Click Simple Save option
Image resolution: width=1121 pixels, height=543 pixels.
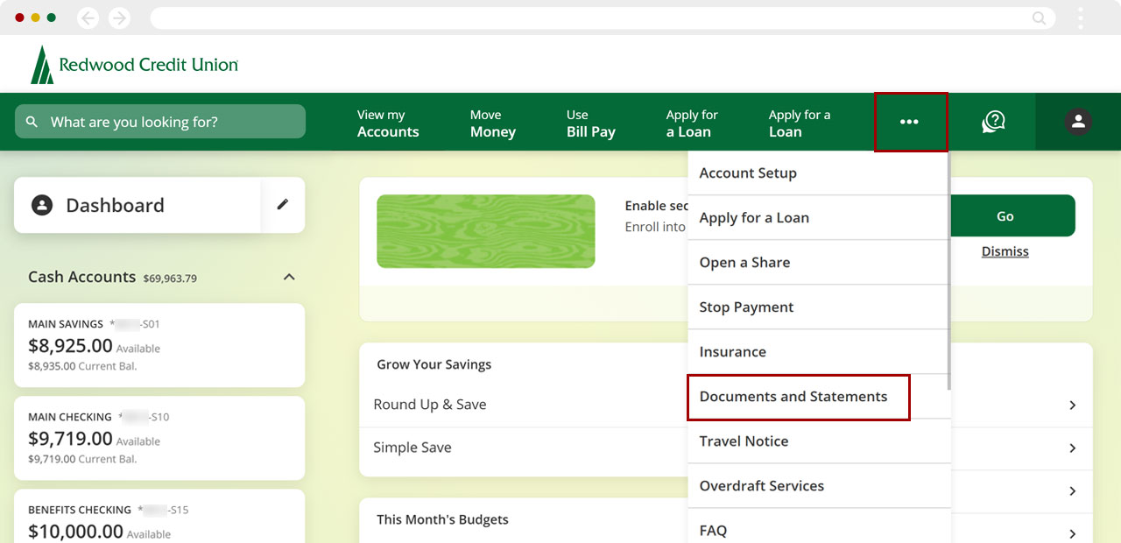click(412, 448)
